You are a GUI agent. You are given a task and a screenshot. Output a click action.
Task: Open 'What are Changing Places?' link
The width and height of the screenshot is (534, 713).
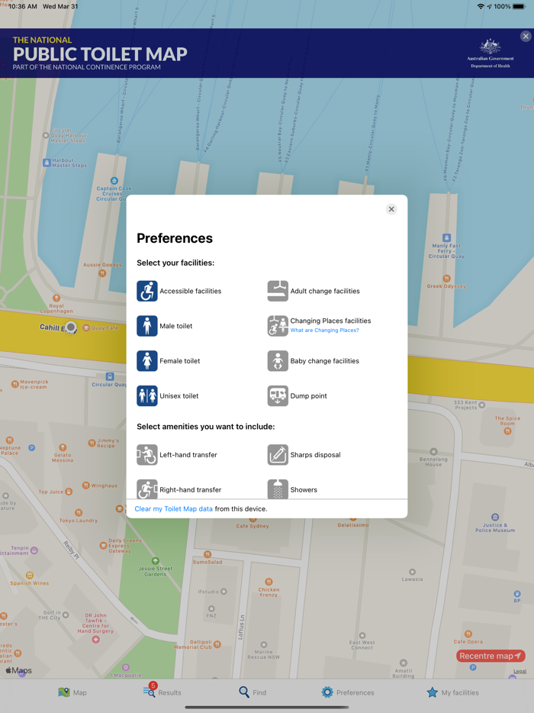(x=324, y=331)
